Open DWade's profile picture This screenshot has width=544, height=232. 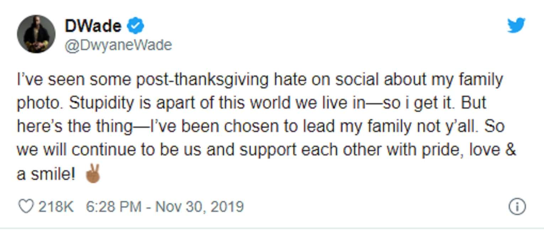(x=36, y=34)
